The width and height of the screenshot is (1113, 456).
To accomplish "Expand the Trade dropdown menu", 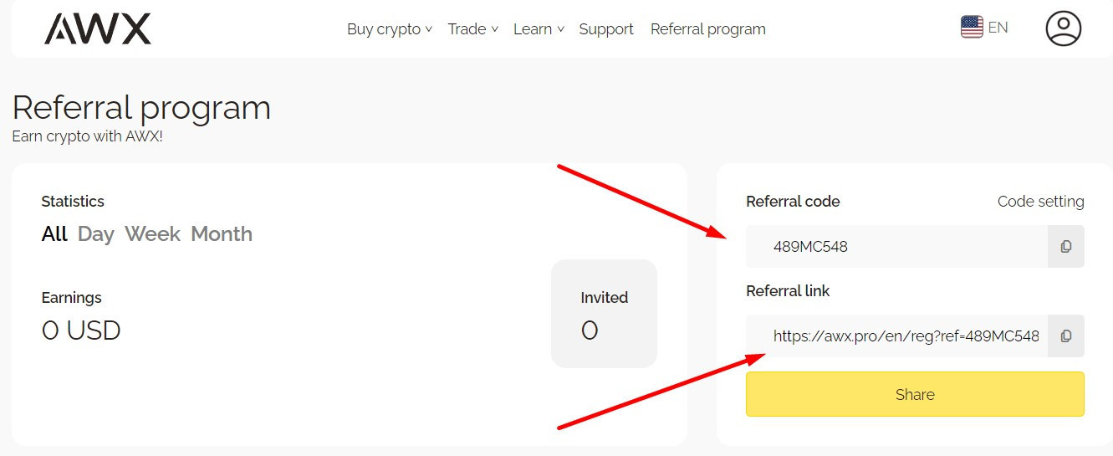I will tap(472, 29).
